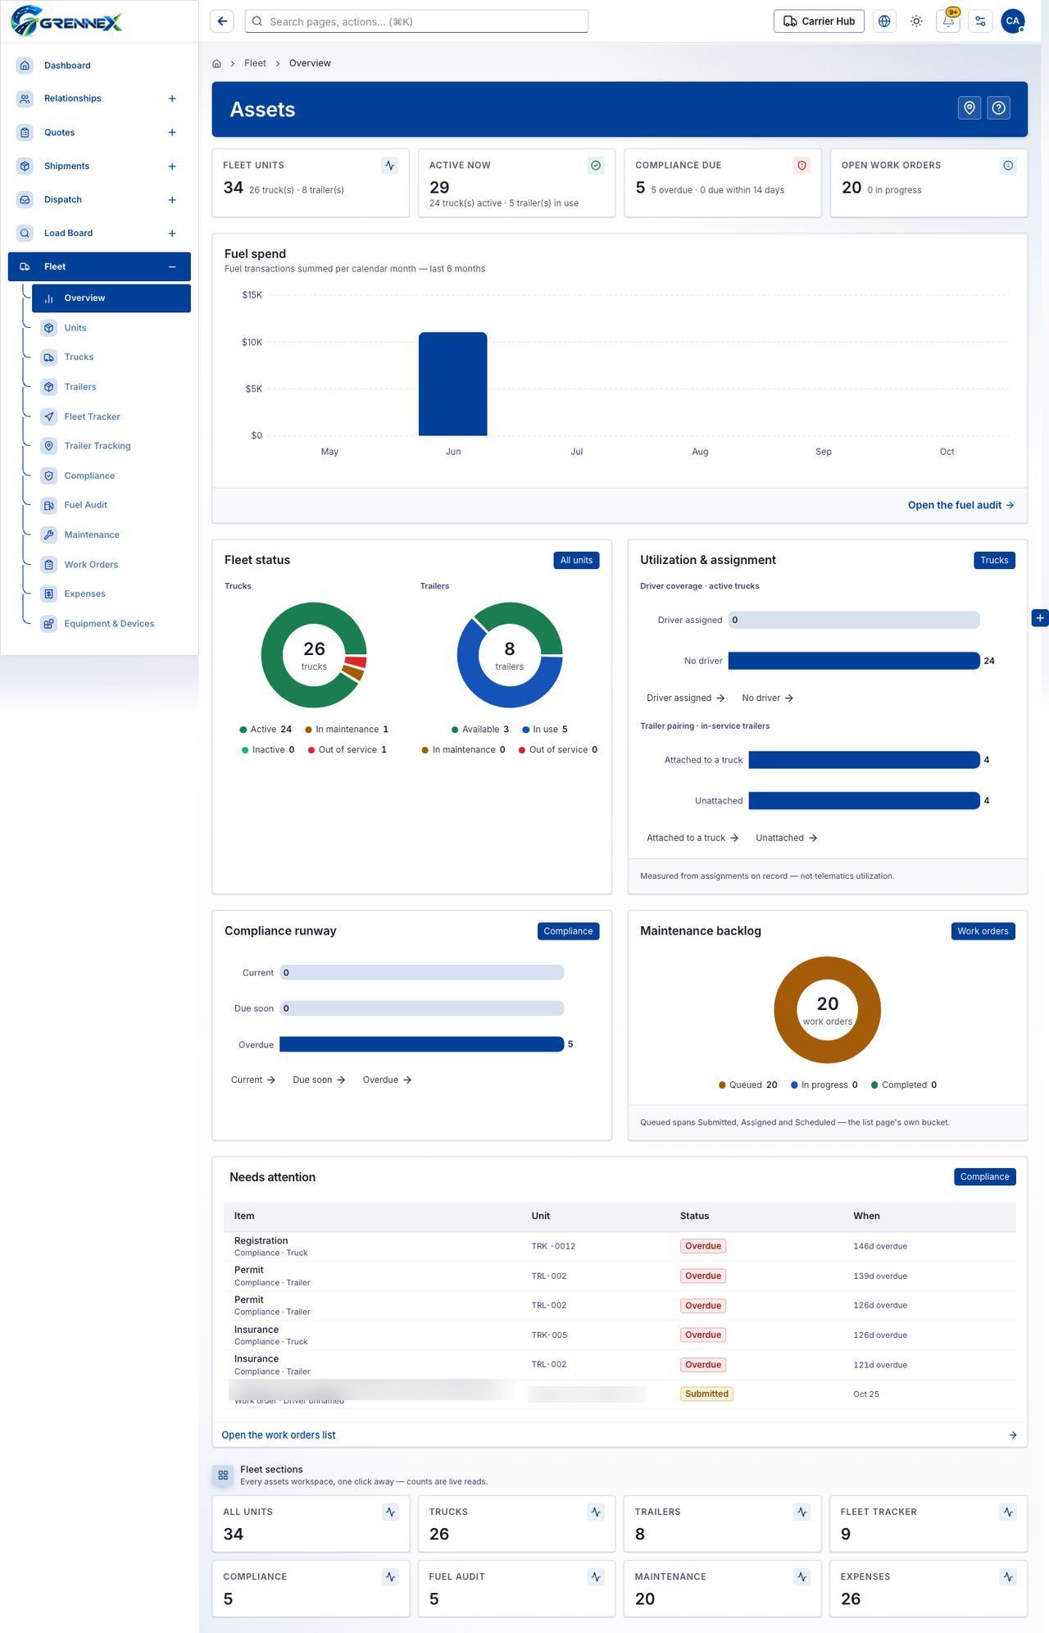The image size is (1049, 1633).
Task: Open the Fleet Tracker section card
Action: [x=929, y=1523]
